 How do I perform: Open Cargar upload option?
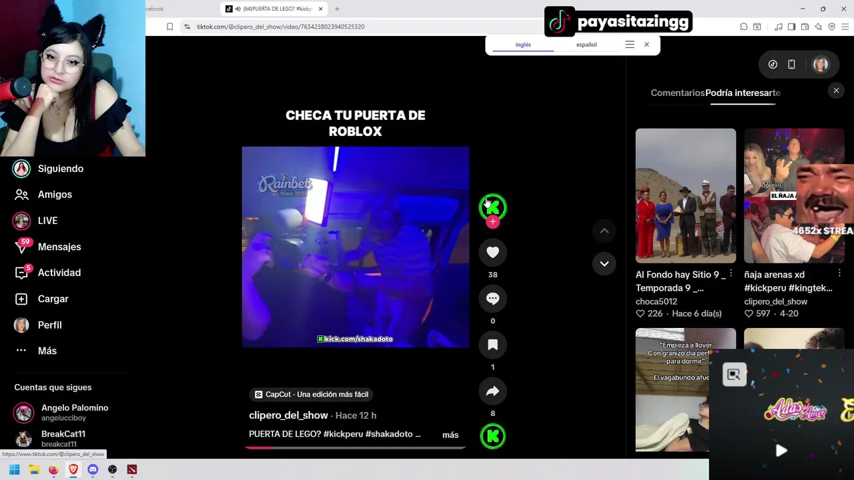click(53, 299)
